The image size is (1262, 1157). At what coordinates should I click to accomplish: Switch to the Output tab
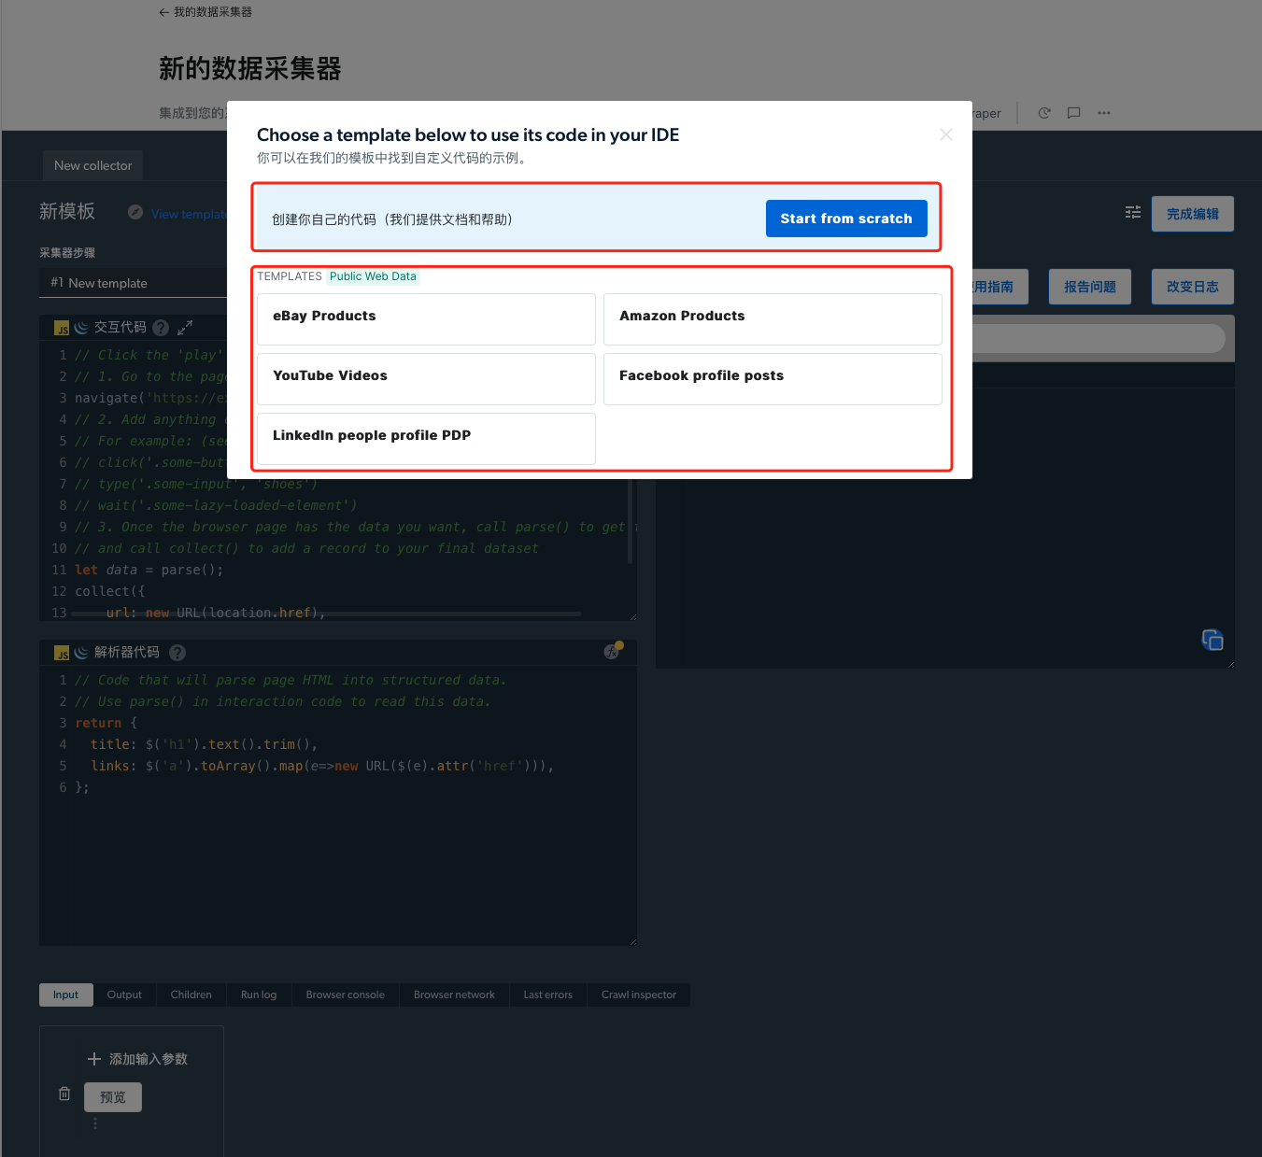(124, 995)
